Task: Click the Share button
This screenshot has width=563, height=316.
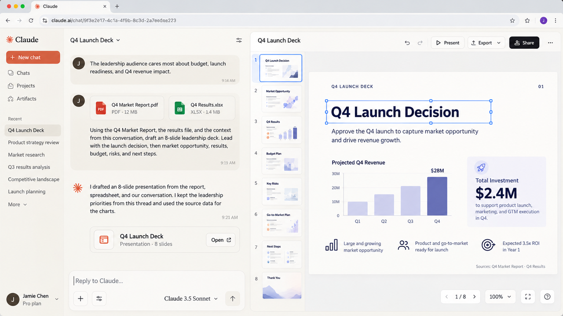Action: coord(524,43)
